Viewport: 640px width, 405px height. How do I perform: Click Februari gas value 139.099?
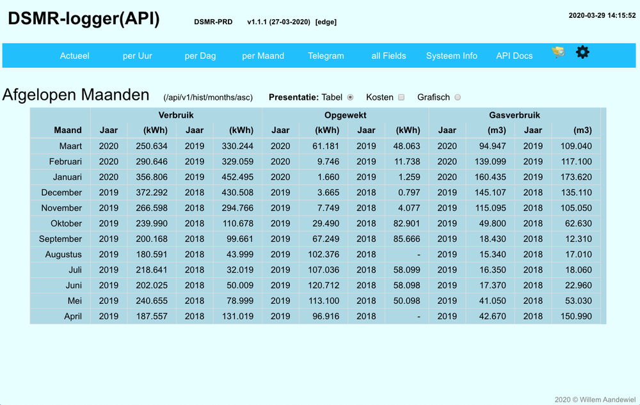point(490,161)
